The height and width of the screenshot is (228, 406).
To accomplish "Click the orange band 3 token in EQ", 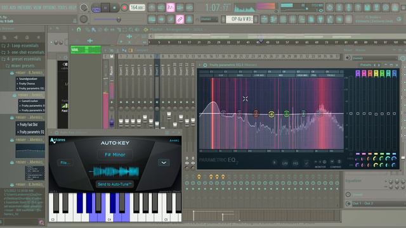I will click(x=256, y=113).
